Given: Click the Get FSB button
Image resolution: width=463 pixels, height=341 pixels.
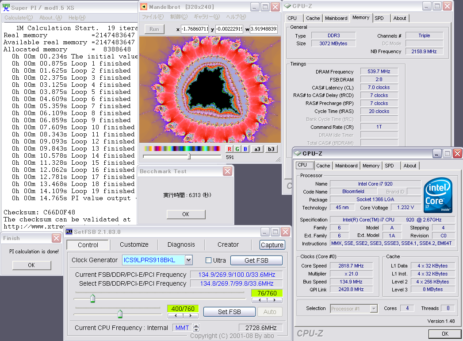Looking at the screenshot, I should [x=256, y=260].
